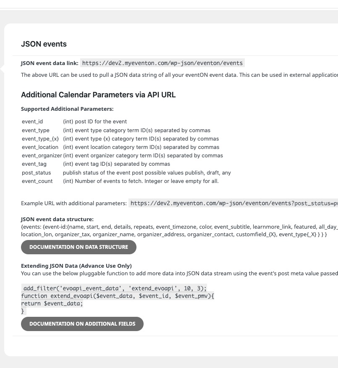Viewport: 338px width, 368px height.
Task: Open Documentation on Data Structure button
Action: coord(79,247)
